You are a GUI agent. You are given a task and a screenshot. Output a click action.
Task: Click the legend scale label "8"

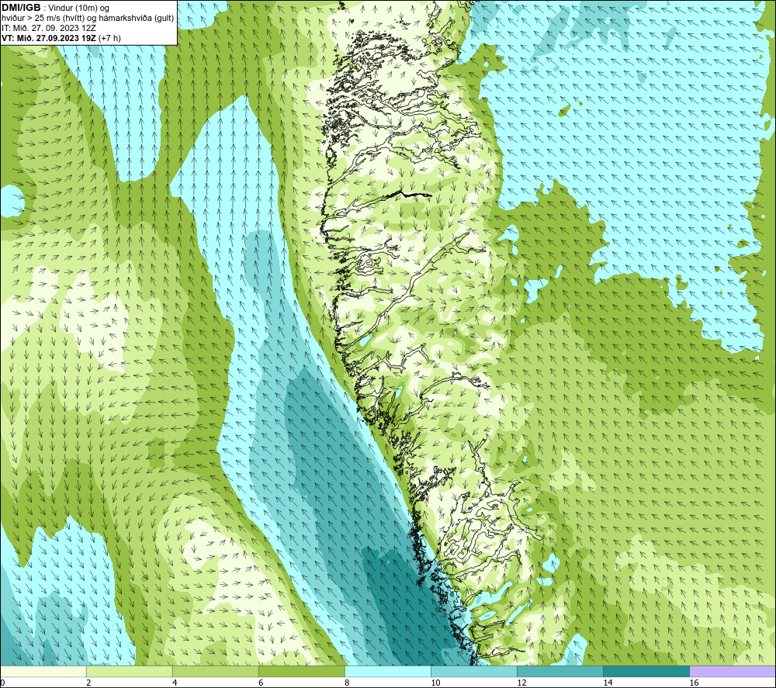coord(347,683)
